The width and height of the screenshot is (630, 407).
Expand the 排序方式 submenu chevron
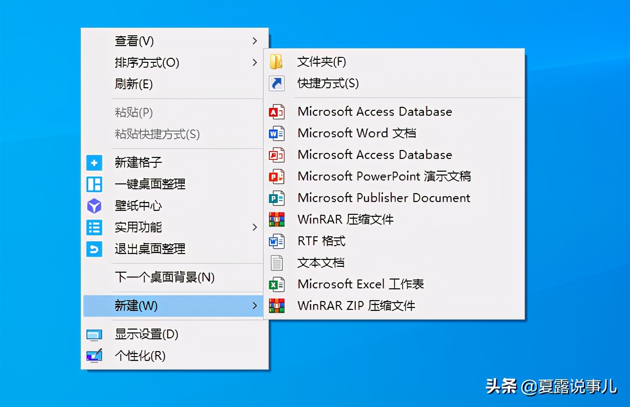(255, 63)
